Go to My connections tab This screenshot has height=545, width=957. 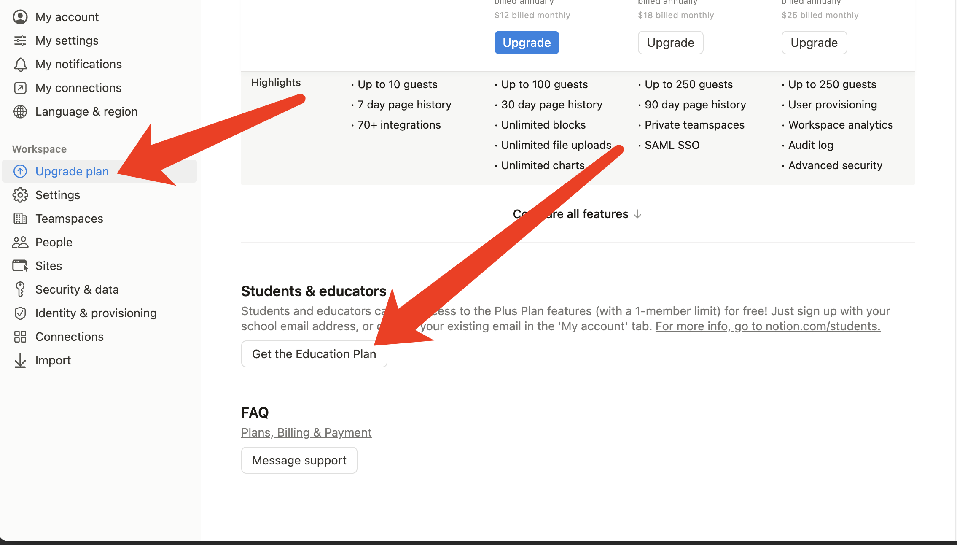(x=78, y=88)
